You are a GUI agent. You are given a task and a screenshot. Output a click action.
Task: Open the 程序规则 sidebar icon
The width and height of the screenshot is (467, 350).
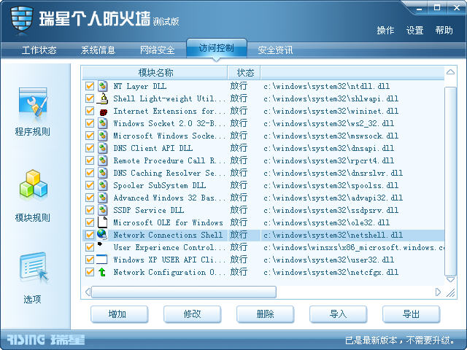click(33, 104)
